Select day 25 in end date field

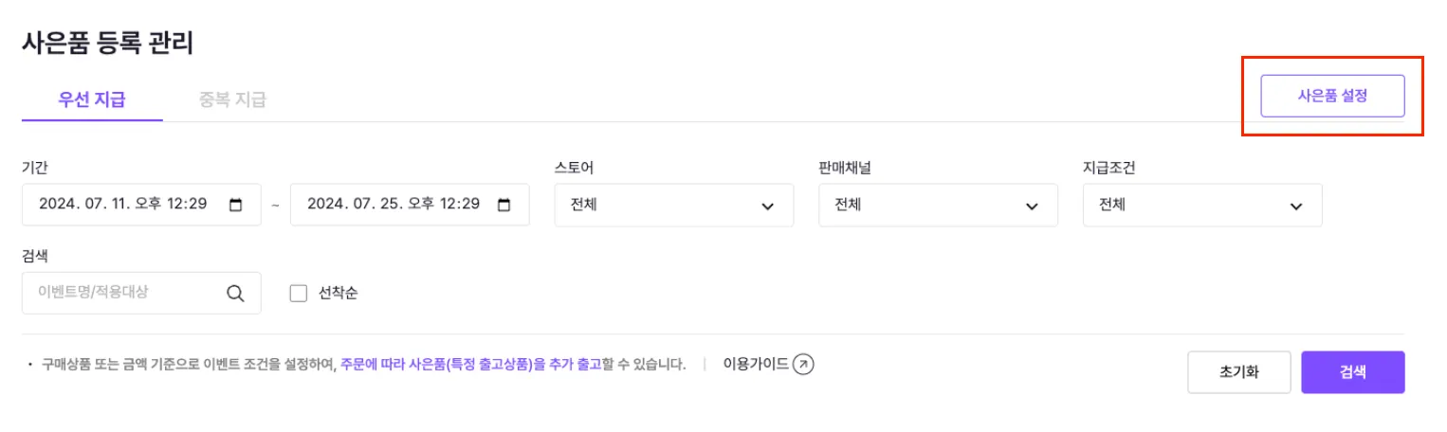394,205
